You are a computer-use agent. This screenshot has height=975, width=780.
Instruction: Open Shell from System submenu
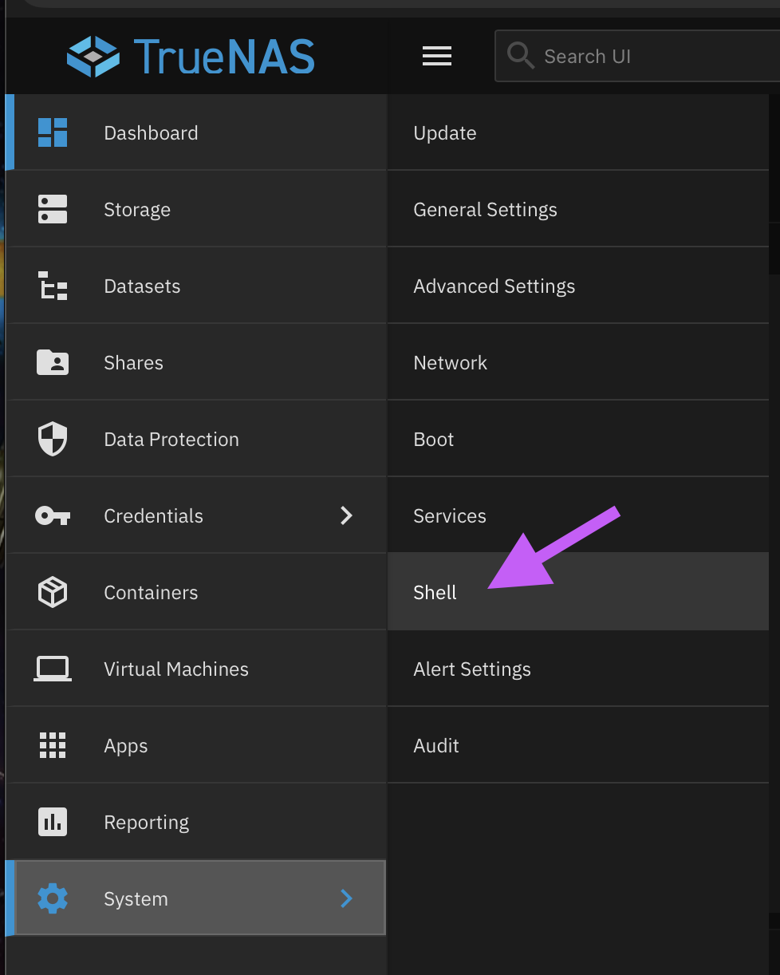click(435, 592)
